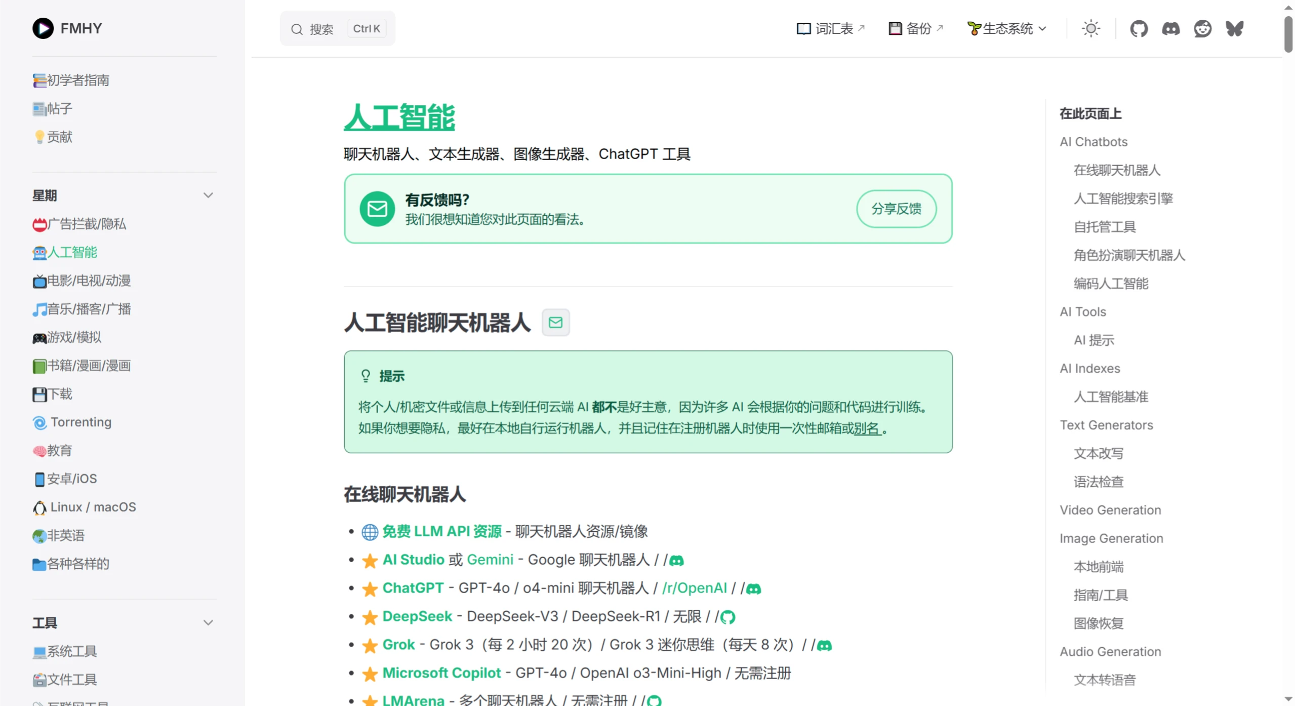The width and height of the screenshot is (1295, 706).
Task: Open the Discord icon in header
Action: click(1170, 28)
